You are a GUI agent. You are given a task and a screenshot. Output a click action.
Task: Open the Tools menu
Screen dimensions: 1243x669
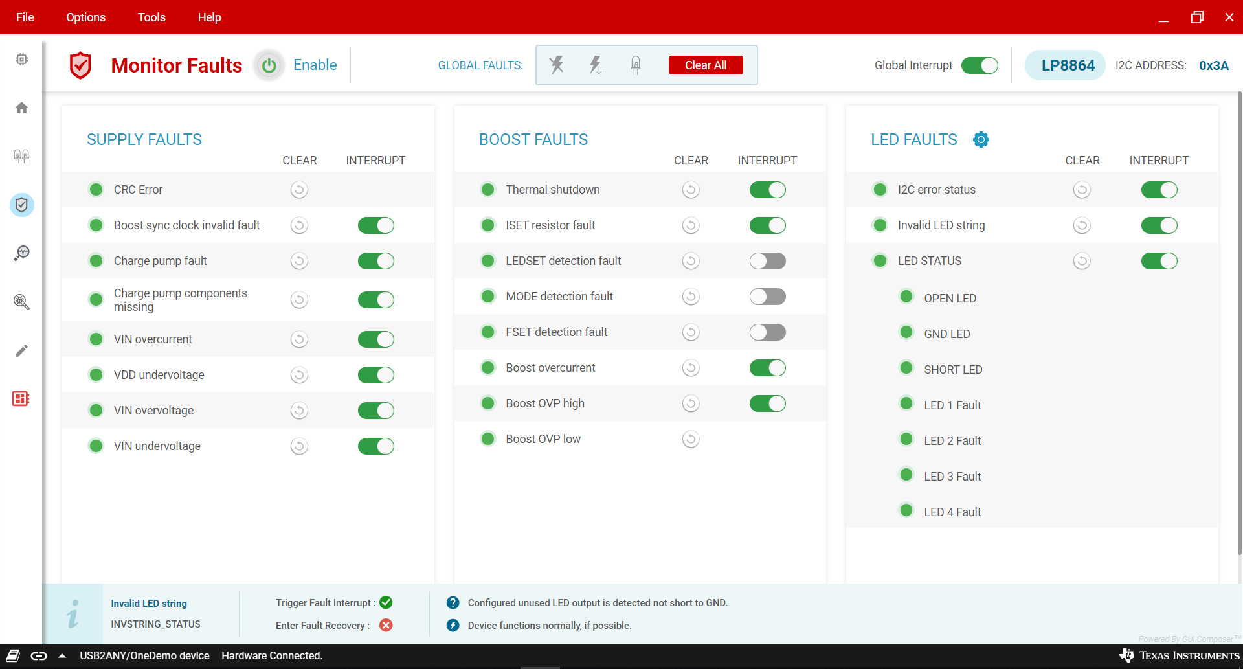[x=151, y=17]
